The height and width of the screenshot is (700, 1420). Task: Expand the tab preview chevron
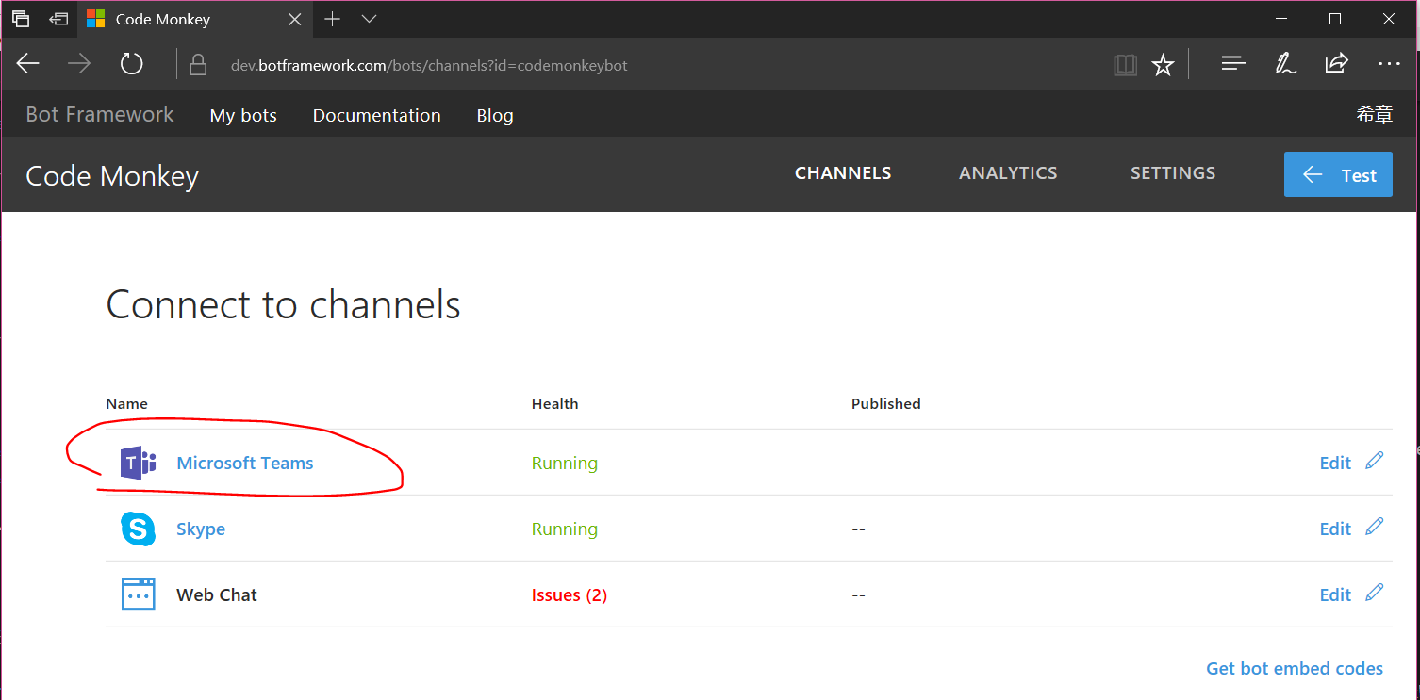(369, 19)
